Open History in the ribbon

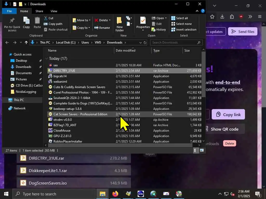159,30
